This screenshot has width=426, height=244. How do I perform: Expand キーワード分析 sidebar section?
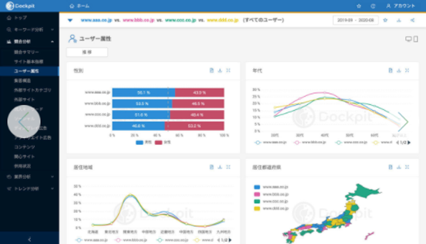click(x=29, y=29)
